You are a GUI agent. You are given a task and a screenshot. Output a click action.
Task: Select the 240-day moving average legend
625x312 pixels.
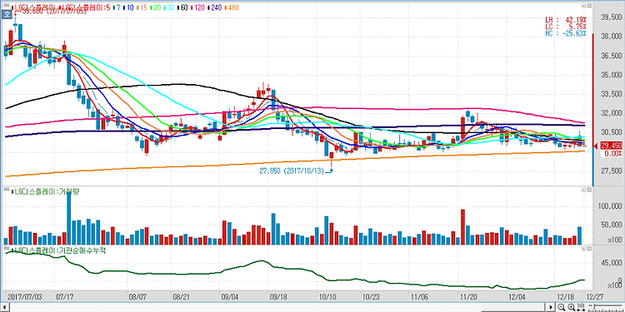click(214, 7)
